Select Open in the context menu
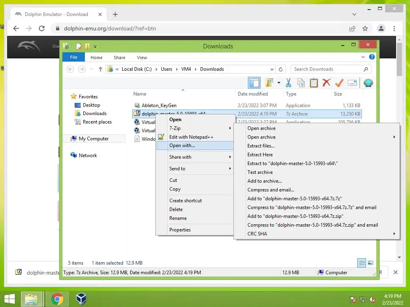 click(195, 119)
